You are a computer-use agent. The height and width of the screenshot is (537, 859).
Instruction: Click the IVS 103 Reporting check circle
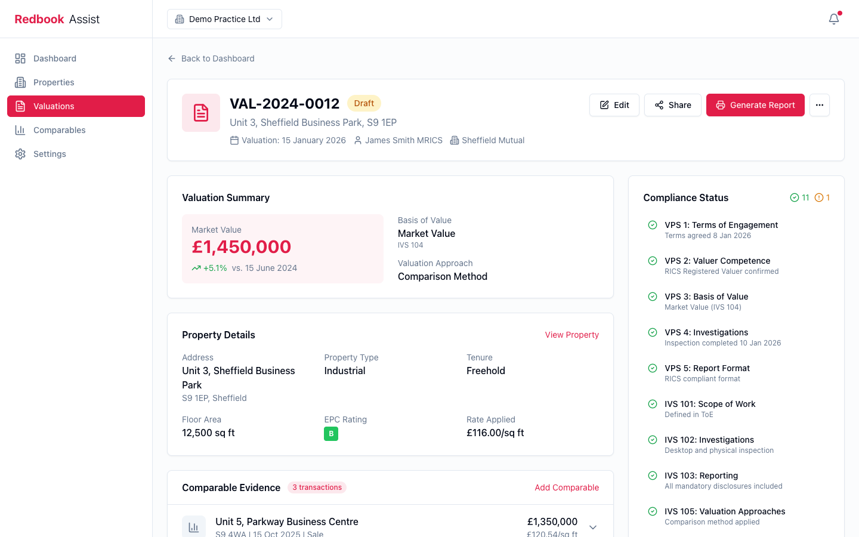tap(653, 476)
